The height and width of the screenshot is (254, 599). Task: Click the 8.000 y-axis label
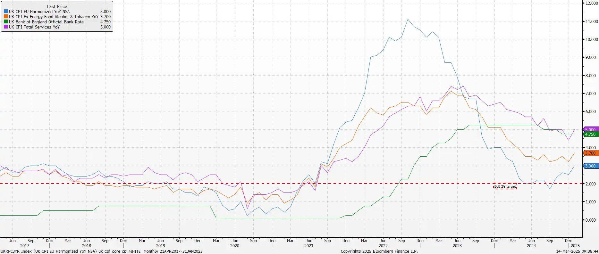[x=591, y=76]
